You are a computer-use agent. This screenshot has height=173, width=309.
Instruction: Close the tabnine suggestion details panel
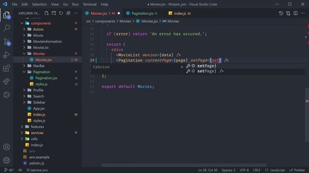(x=182, y=67)
